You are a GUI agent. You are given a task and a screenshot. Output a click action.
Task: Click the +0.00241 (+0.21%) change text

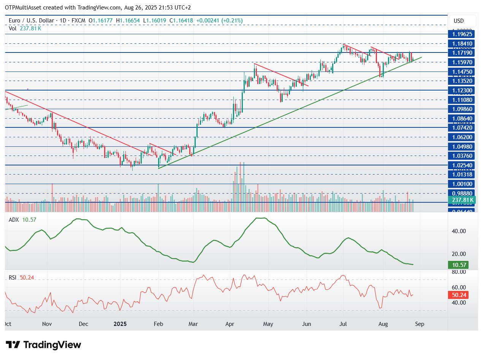(x=220, y=20)
